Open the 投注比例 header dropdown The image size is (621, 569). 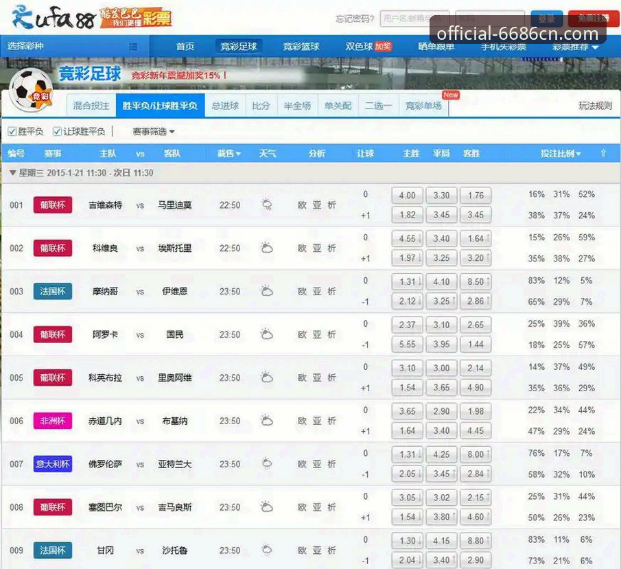point(561,153)
